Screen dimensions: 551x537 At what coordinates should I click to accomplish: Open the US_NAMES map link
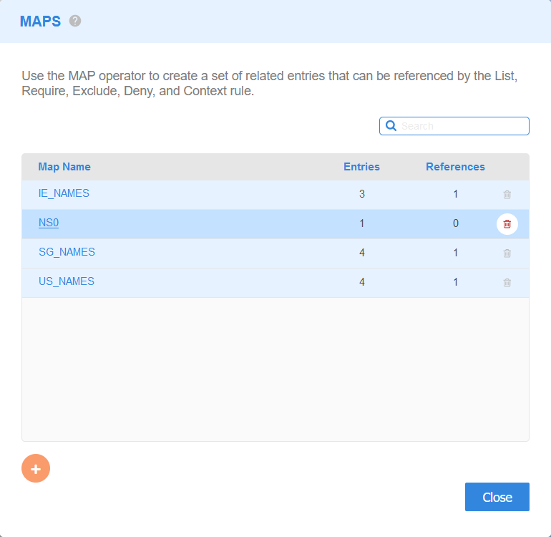coord(67,281)
